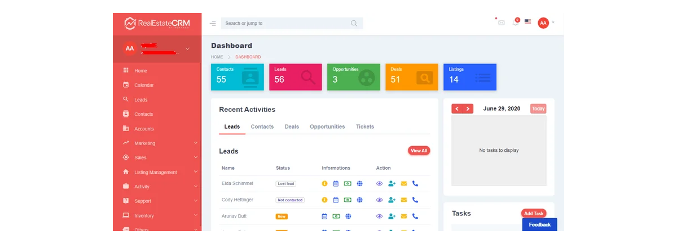Go to previous calendar day arrow
Viewport: 677px width, 244px height.
pyautogui.click(x=457, y=109)
